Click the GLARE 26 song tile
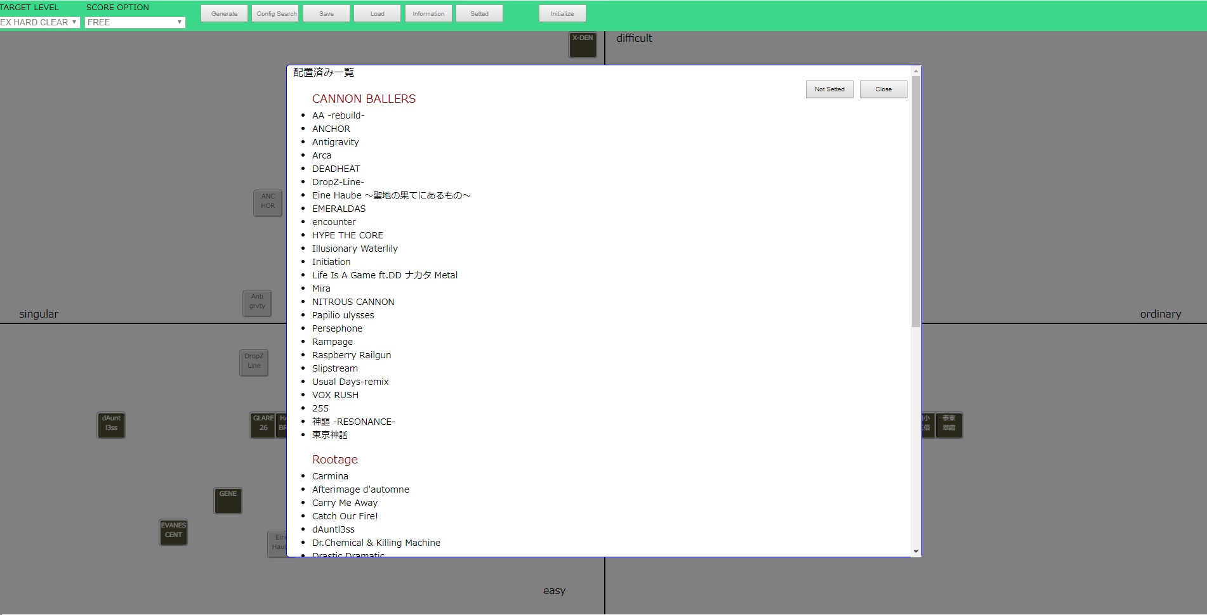The image size is (1207, 615). click(x=263, y=425)
